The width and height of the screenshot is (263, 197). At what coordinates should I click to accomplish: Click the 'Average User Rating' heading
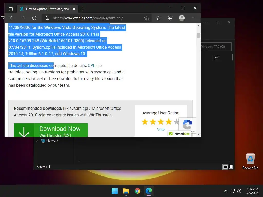(161, 113)
